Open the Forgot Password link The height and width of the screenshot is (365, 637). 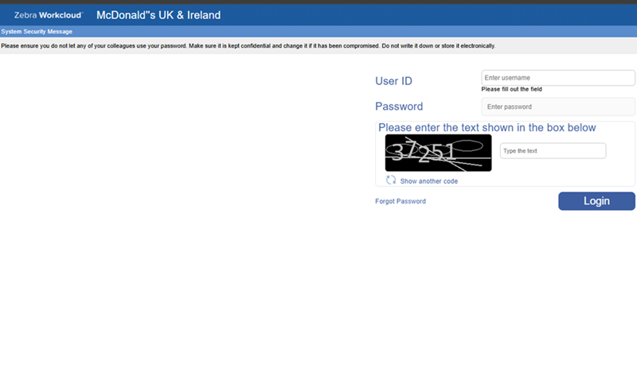(x=401, y=201)
